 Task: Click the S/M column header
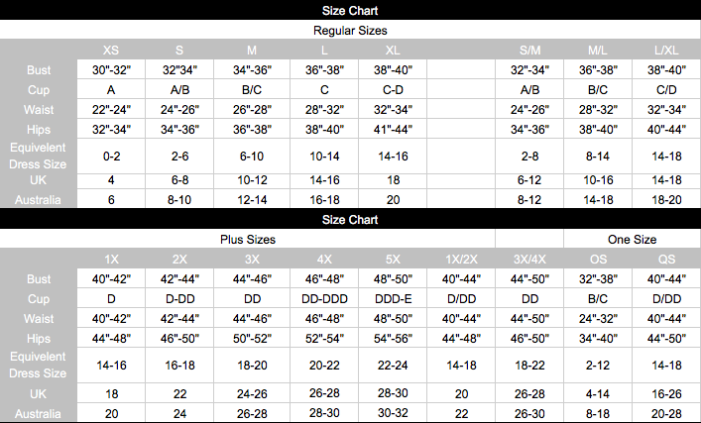pos(529,51)
